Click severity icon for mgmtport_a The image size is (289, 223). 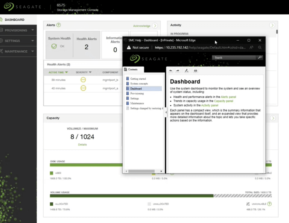83,88
